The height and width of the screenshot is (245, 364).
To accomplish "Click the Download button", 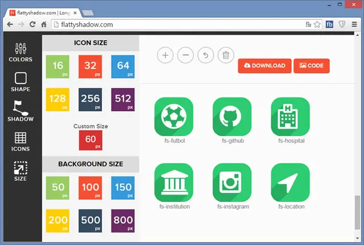I will [264, 66].
